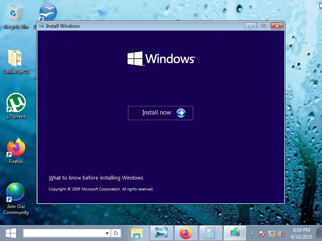Close the Install Windows window

pyautogui.click(x=277, y=26)
